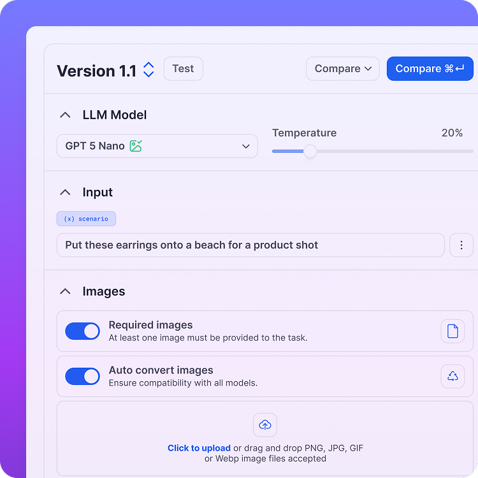478x478 pixels.
Task: Click the Test button
Action: coord(183,69)
